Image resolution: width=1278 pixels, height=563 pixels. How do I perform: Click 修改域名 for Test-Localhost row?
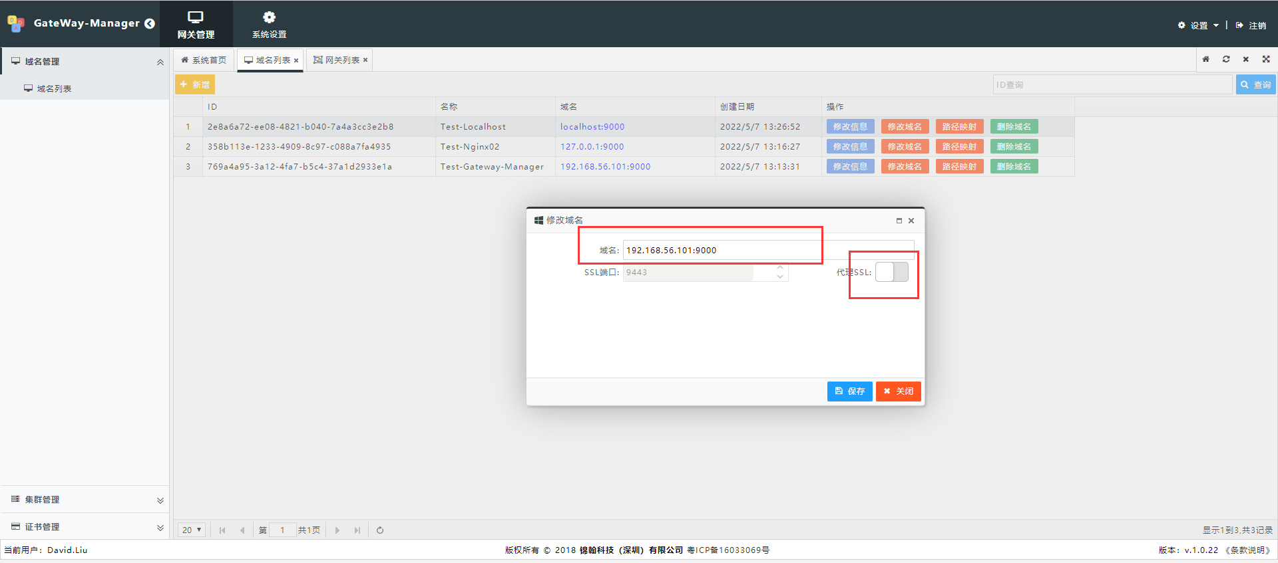click(905, 126)
